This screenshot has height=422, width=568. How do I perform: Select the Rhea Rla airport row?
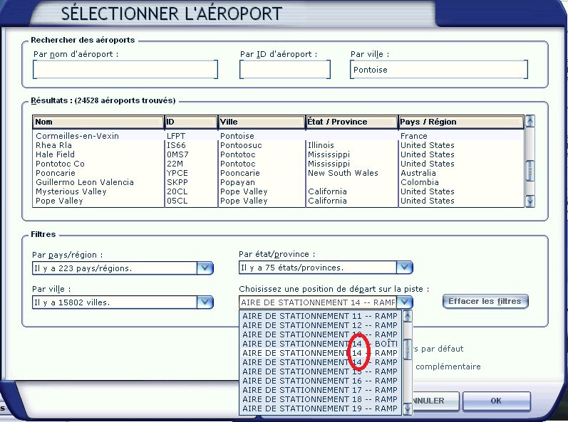(x=278, y=145)
